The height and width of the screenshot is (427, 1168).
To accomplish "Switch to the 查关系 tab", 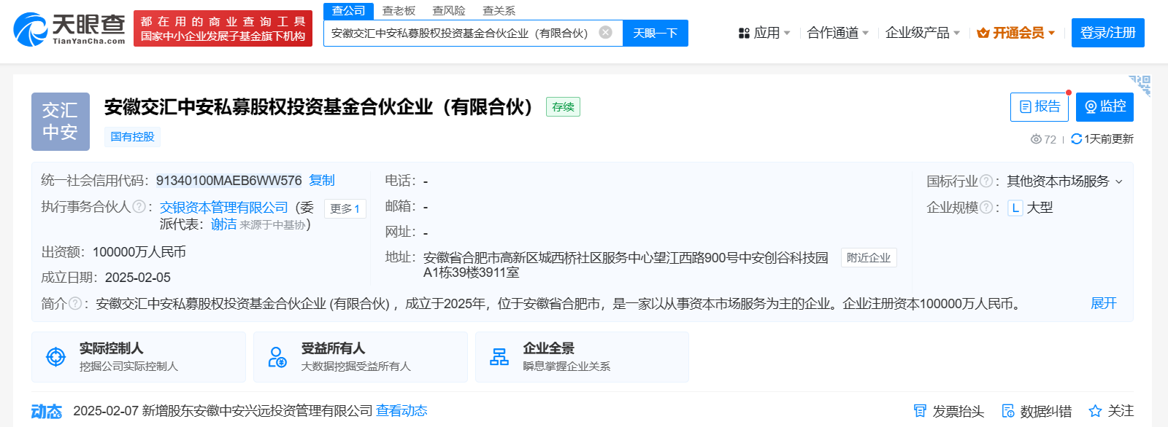I will [499, 11].
